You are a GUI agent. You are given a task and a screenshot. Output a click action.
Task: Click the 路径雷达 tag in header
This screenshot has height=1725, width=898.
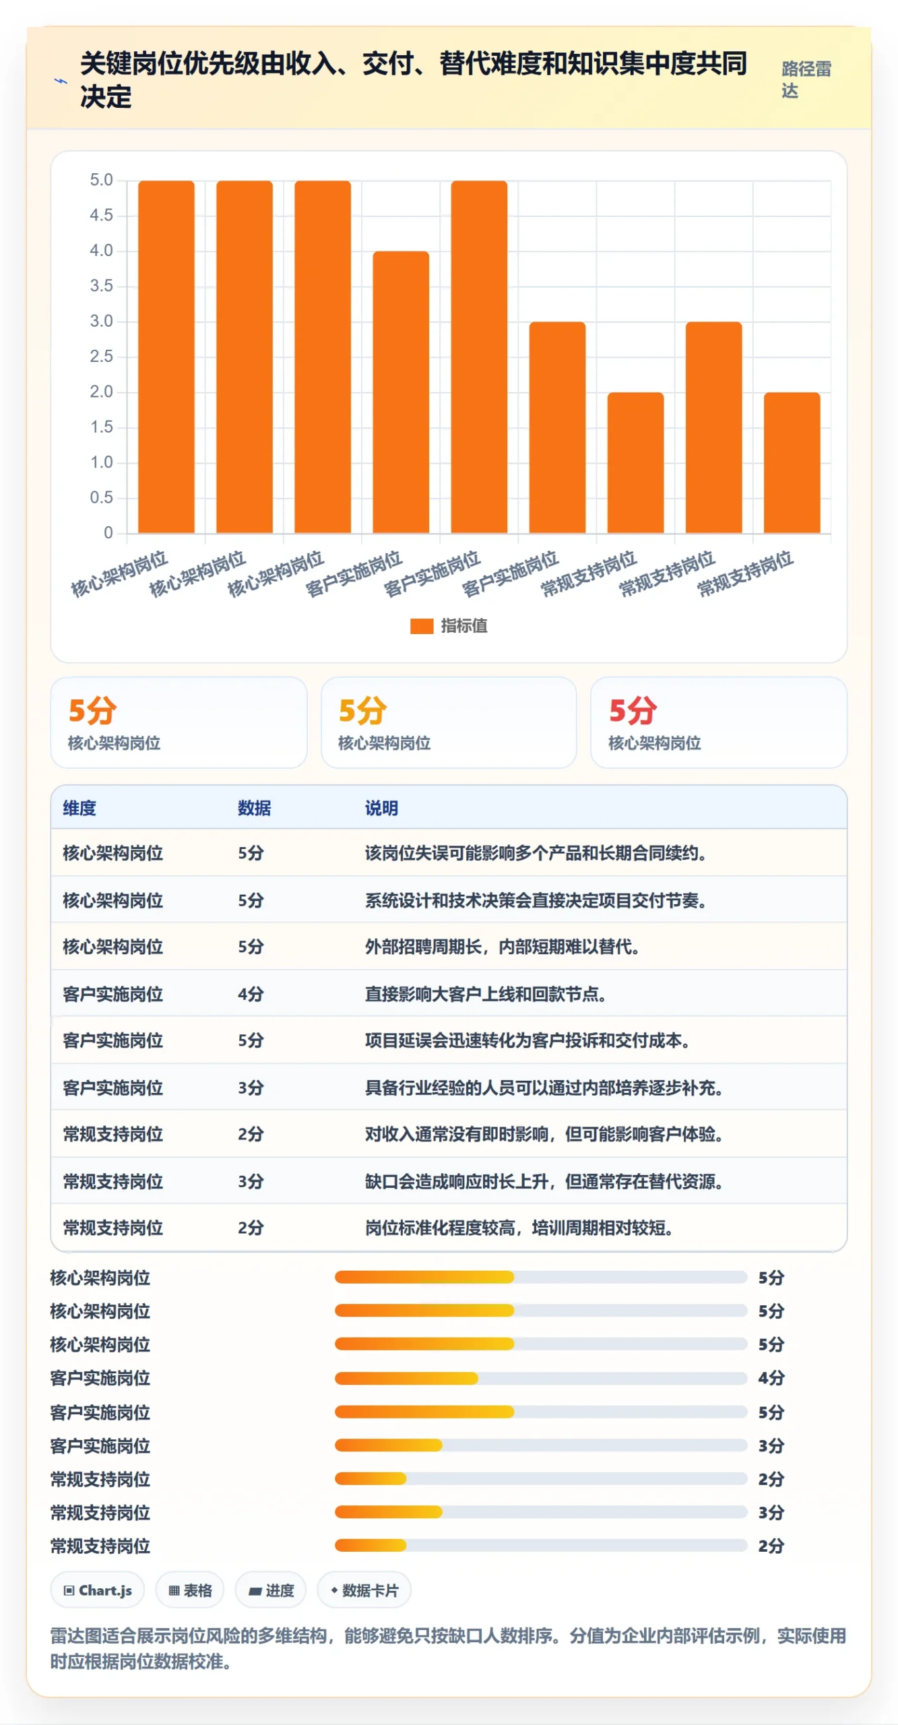[806, 80]
